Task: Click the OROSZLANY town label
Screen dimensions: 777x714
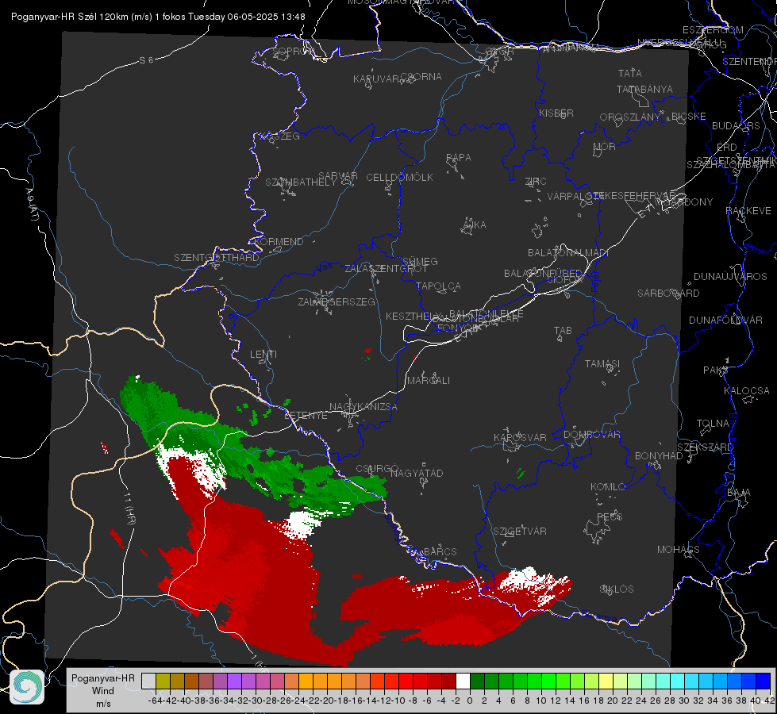Action: point(630,117)
